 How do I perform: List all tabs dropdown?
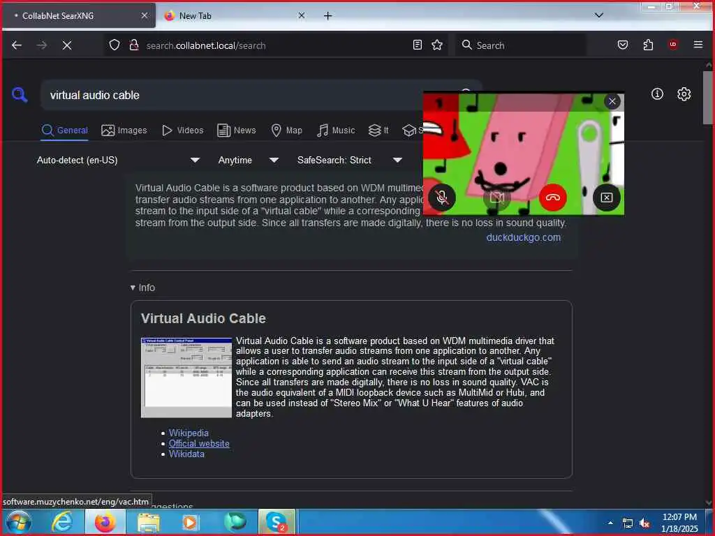pyautogui.click(x=598, y=15)
